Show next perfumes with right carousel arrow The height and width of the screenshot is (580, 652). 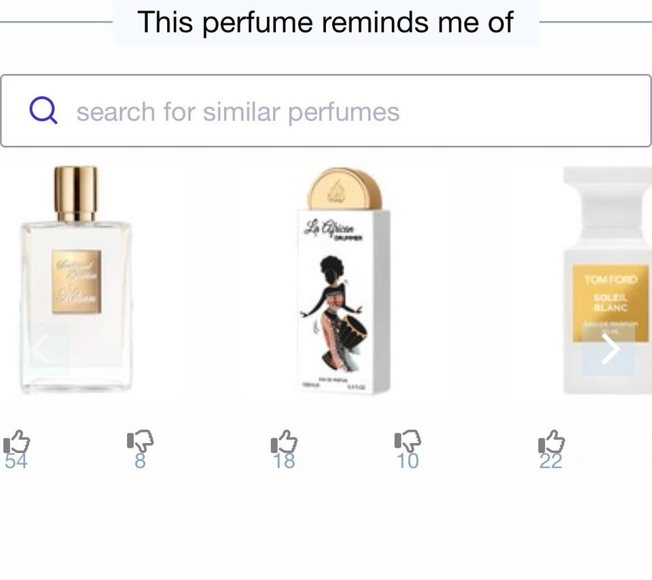pos(609,349)
